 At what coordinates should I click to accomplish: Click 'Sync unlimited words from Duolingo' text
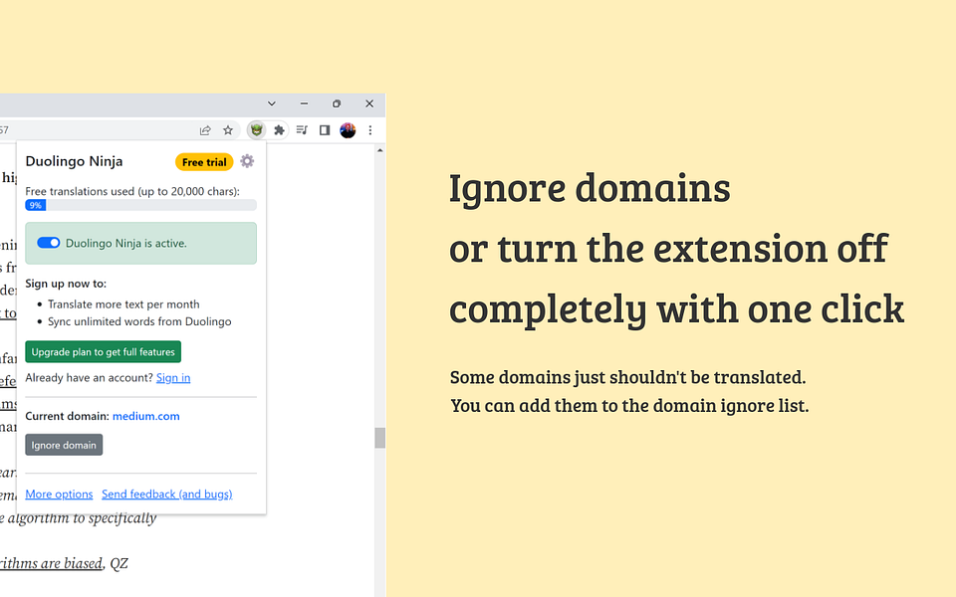coord(139,321)
